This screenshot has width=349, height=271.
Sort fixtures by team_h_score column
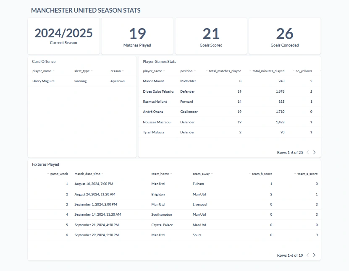[x=260, y=174]
